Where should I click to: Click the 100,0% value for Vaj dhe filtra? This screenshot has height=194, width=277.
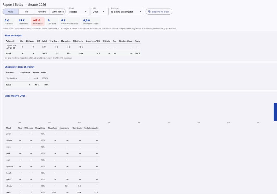tap(45, 78)
